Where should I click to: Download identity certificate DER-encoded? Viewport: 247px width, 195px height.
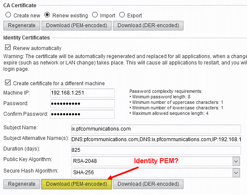(x=148, y=184)
